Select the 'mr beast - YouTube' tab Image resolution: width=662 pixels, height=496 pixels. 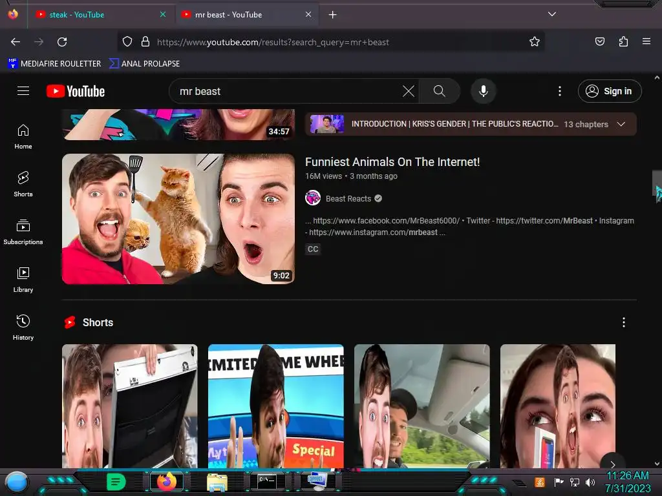coord(247,15)
